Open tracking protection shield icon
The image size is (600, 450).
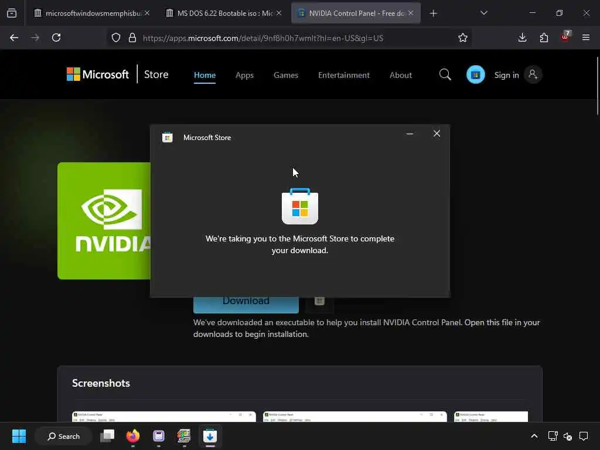[116, 37]
